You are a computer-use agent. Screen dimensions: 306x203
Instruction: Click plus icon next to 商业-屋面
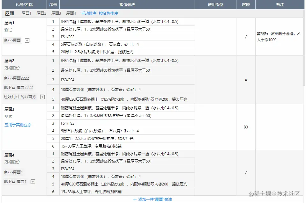point(27,40)
